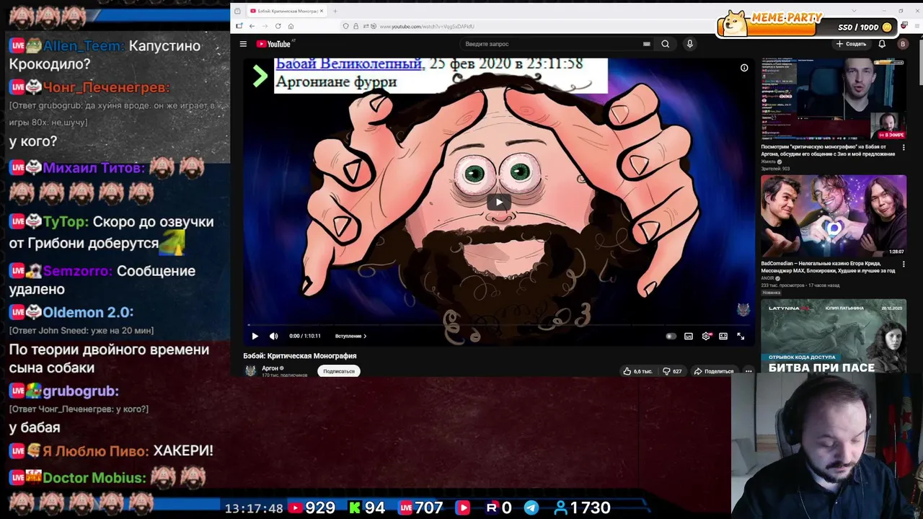Open options for the Жмиль live video
Image resolution: width=923 pixels, height=519 pixels.
click(x=904, y=147)
